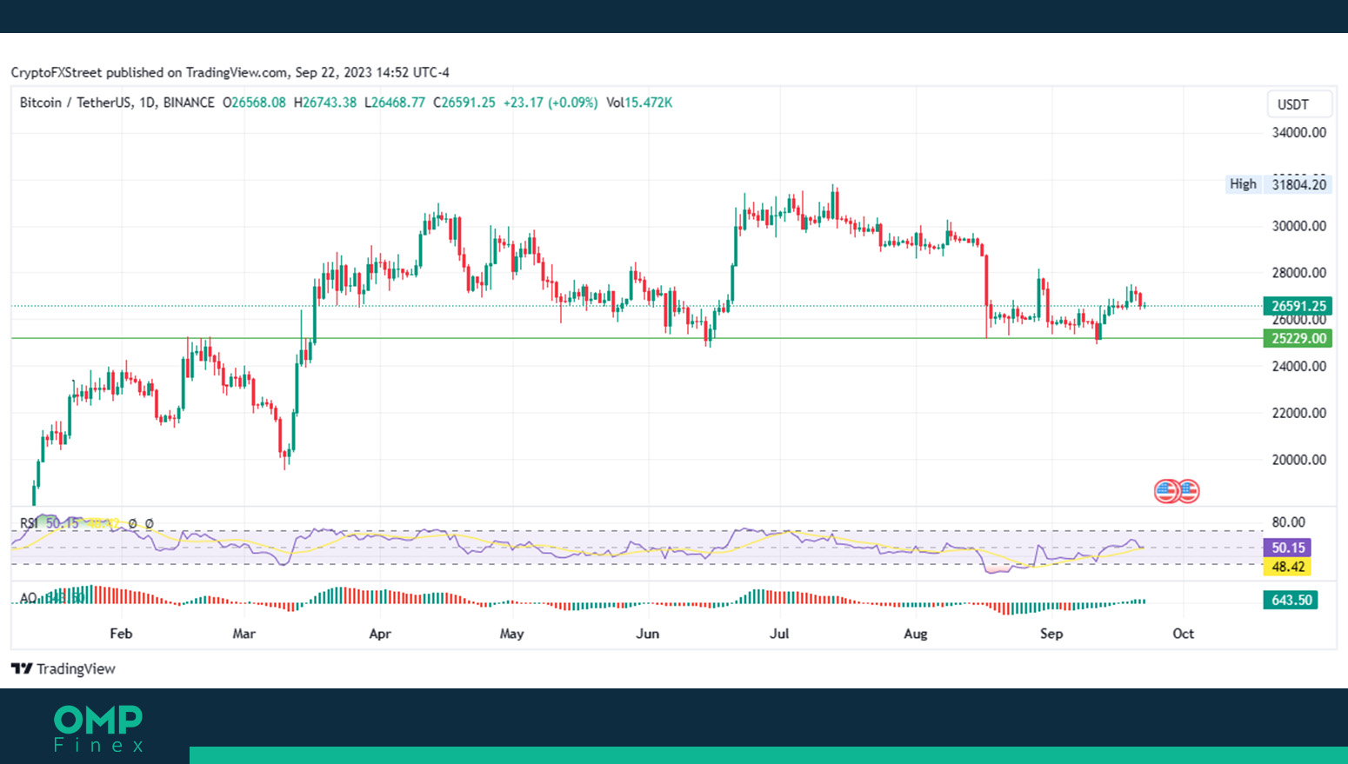
Task: Click the AO indicator legend label
Action: coord(28,598)
